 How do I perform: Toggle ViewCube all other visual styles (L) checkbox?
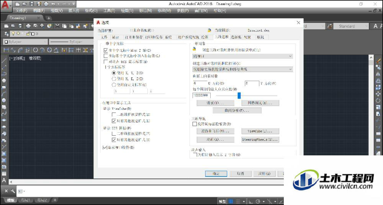point(114,121)
